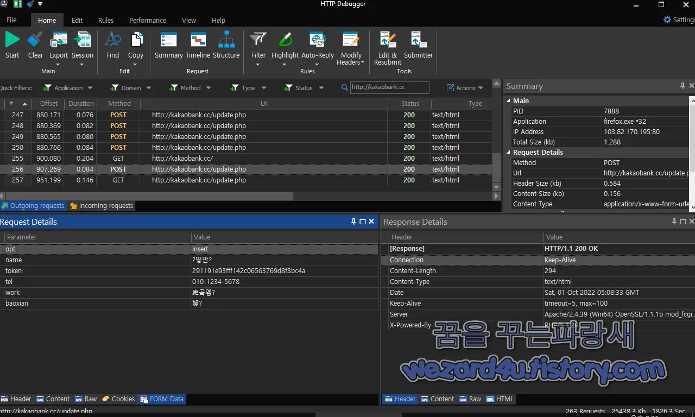
Task: Select the Outgoing requests tab
Action: coord(33,206)
